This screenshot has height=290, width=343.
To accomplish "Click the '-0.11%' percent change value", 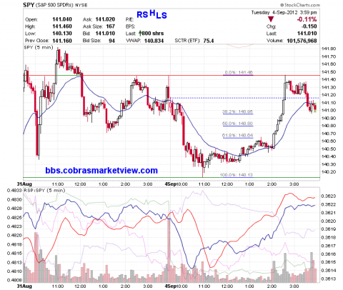I will click(307, 19).
